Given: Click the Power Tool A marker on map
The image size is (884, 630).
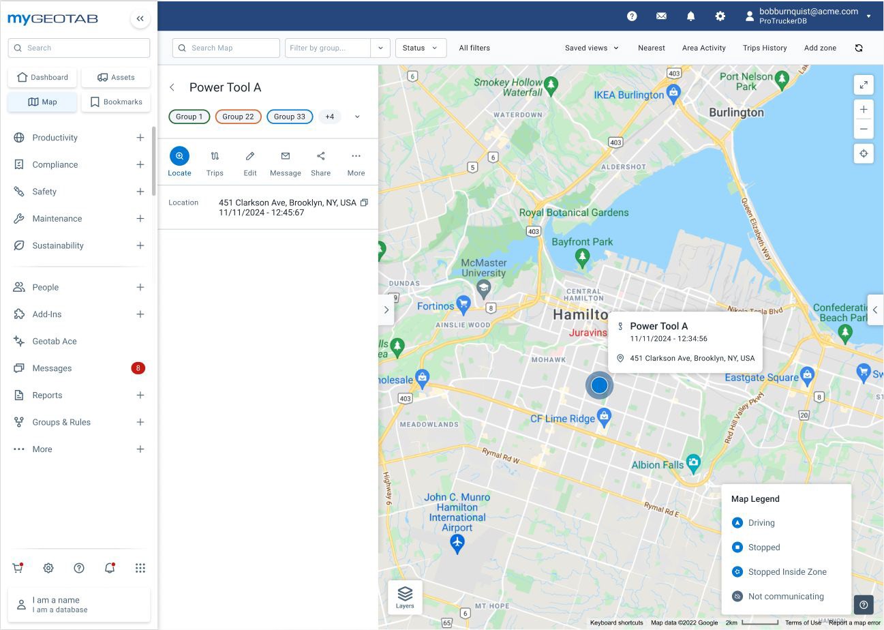Looking at the screenshot, I should click(x=599, y=385).
